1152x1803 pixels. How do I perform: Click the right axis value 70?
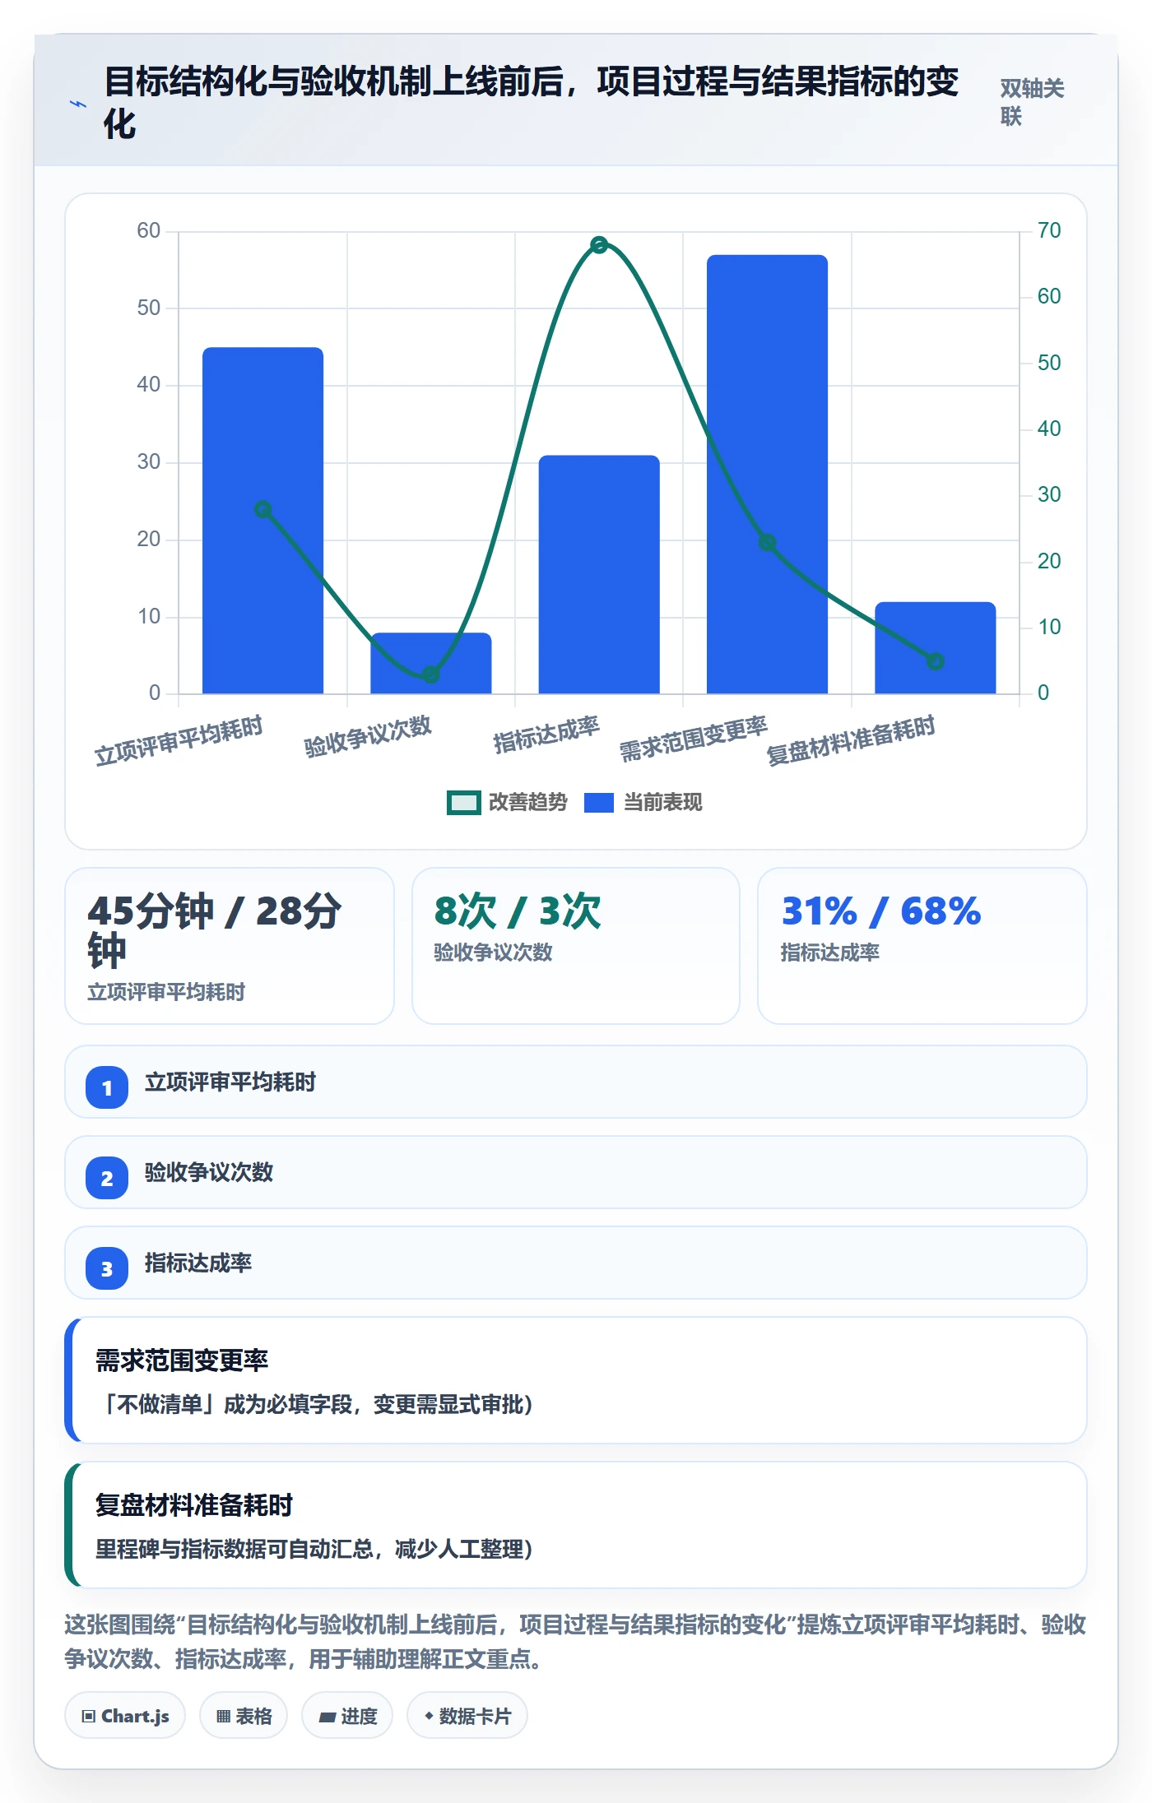(x=1049, y=230)
